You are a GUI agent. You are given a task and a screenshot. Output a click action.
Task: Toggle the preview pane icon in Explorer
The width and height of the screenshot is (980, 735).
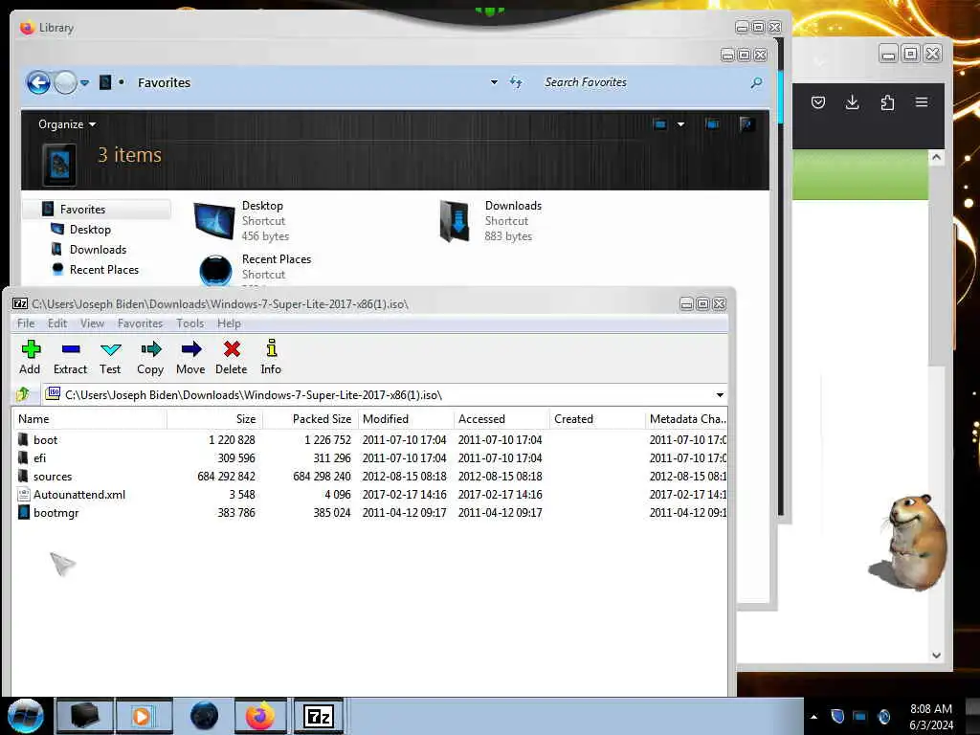[712, 123]
